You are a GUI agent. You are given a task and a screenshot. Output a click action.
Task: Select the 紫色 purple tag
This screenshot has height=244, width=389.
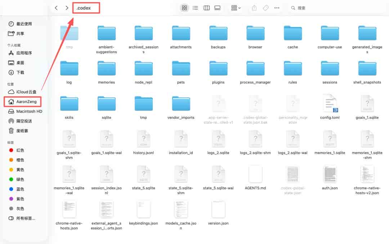(16, 199)
